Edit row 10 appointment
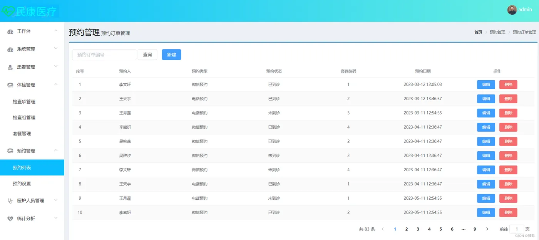The width and height of the screenshot is (539, 240). [486, 212]
